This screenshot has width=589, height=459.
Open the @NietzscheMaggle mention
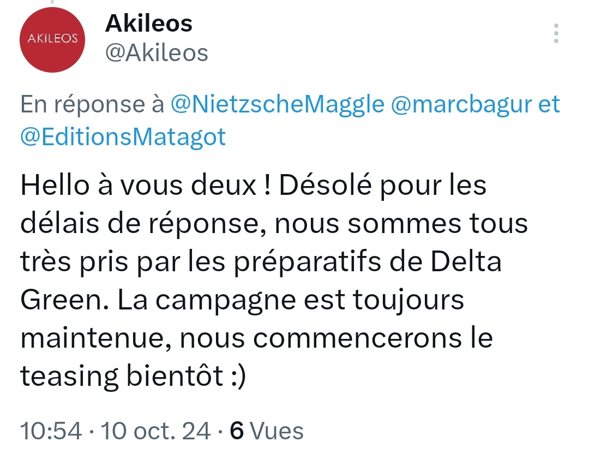pos(278,104)
